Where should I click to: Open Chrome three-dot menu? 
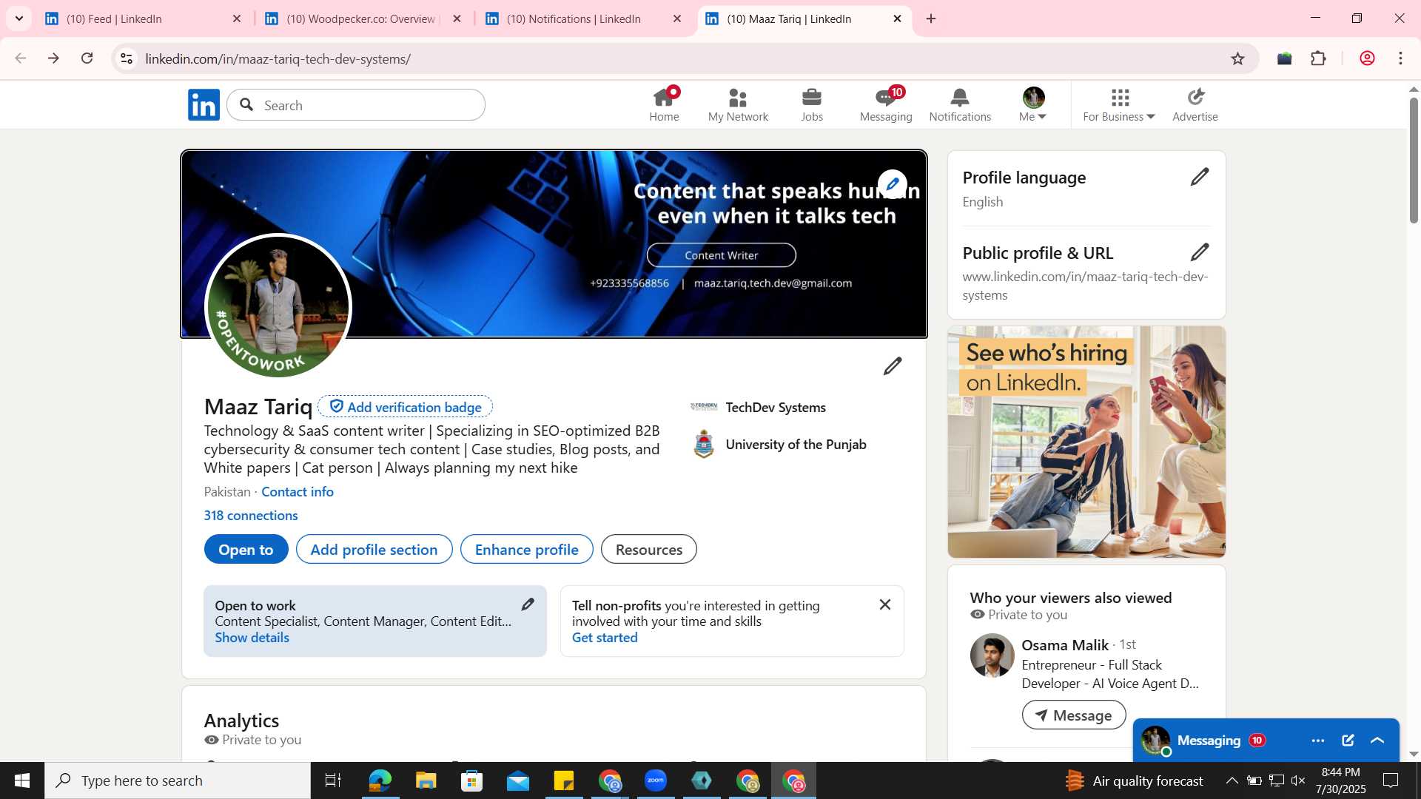1400,58
